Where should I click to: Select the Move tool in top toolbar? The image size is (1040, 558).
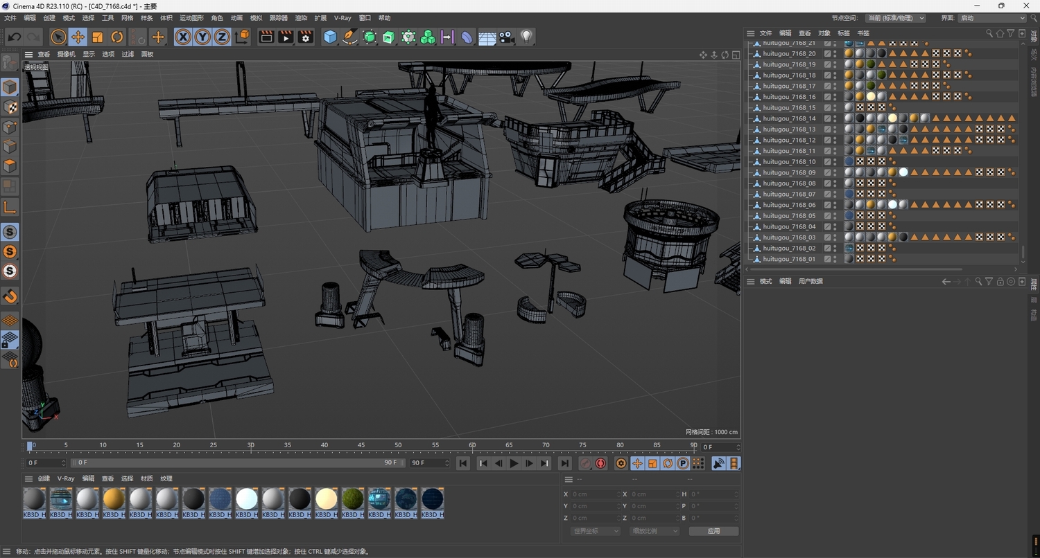pyautogui.click(x=78, y=37)
